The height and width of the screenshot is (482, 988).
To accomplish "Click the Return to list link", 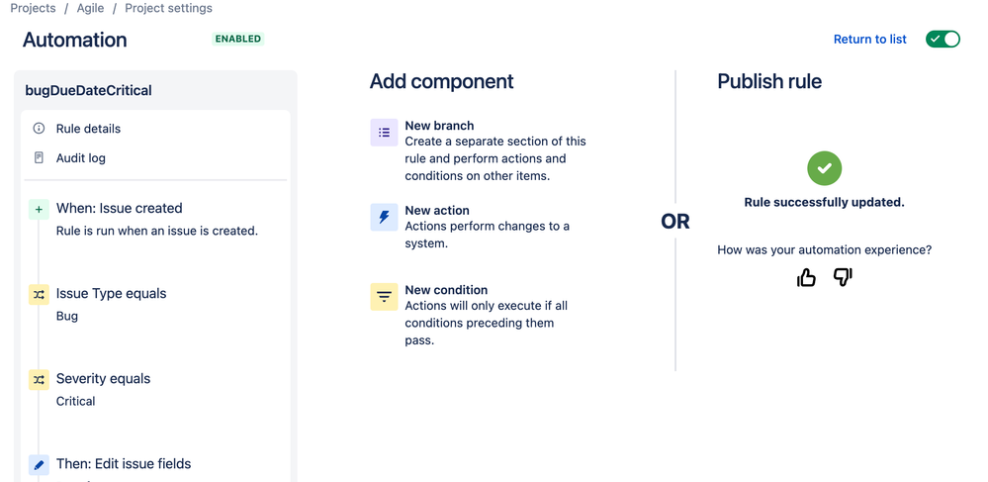I will click(x=869, y=40).
